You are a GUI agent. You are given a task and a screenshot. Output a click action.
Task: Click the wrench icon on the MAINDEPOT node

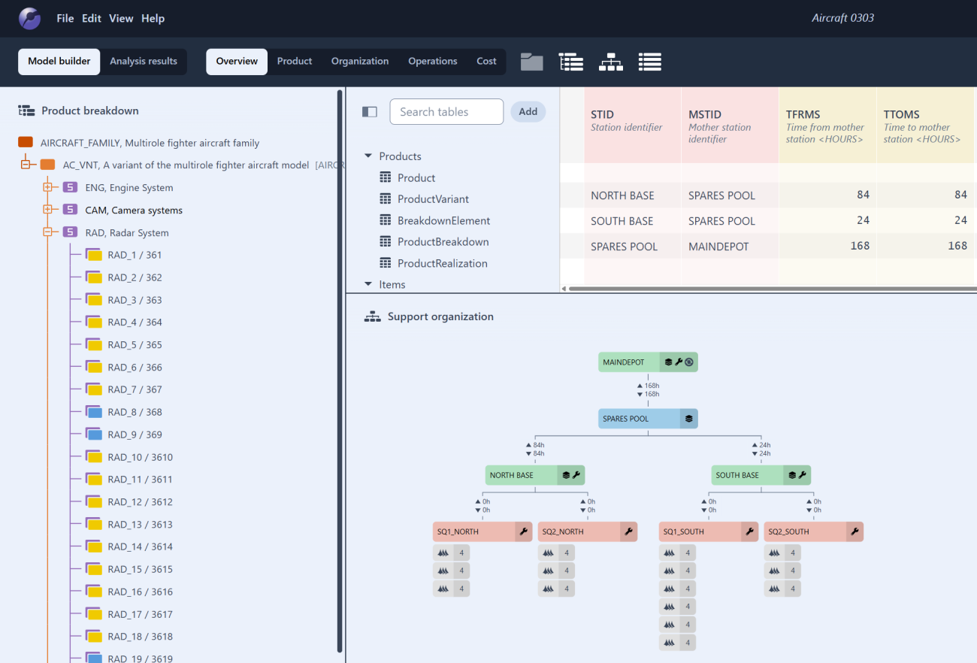tap(679, 362)
